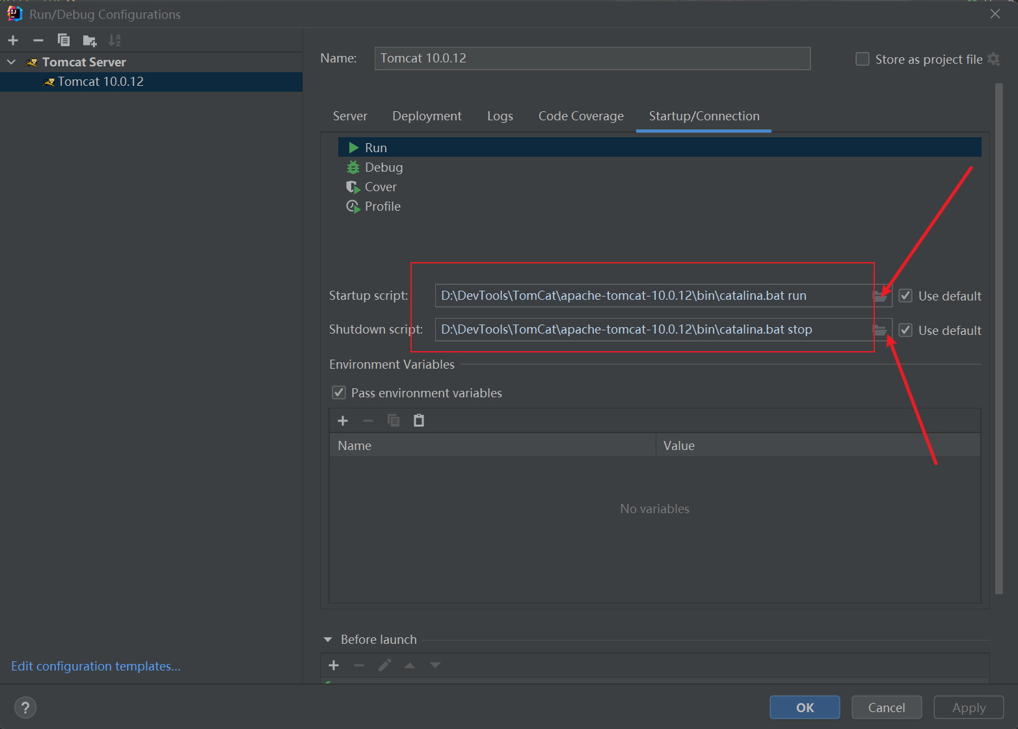The width and height of the screenshot is (1018, 729).
Task: Click the Apply button
Action: [969, 708]
